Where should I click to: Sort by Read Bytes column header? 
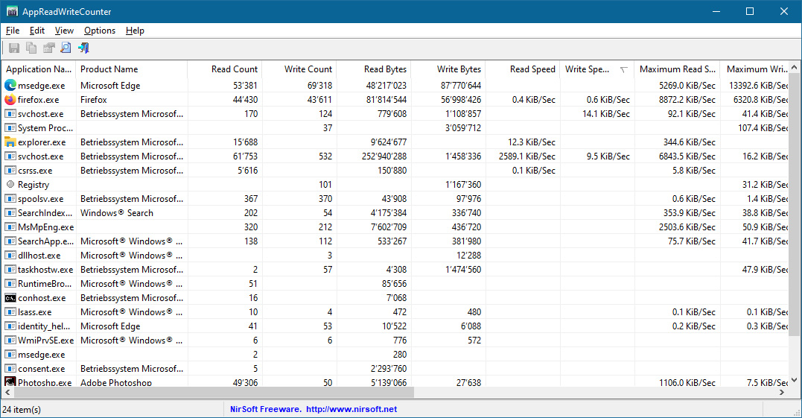click(374, 69)
